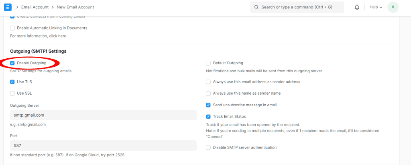Enable Always use this email address as sender
The height and width of the screenshot is (165, 411).
coord(208,82)
